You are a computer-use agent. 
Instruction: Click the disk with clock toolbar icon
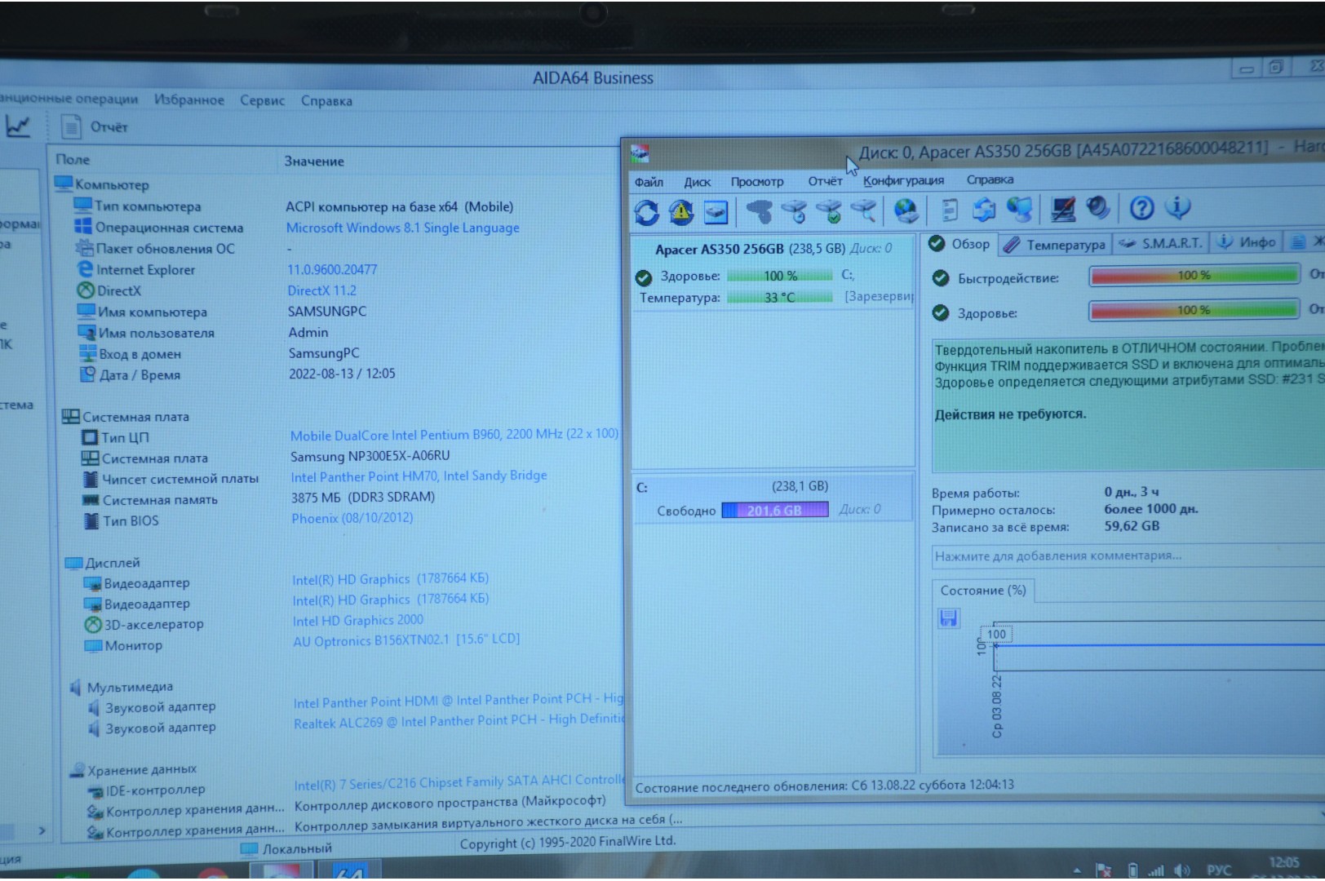point(794,212)
